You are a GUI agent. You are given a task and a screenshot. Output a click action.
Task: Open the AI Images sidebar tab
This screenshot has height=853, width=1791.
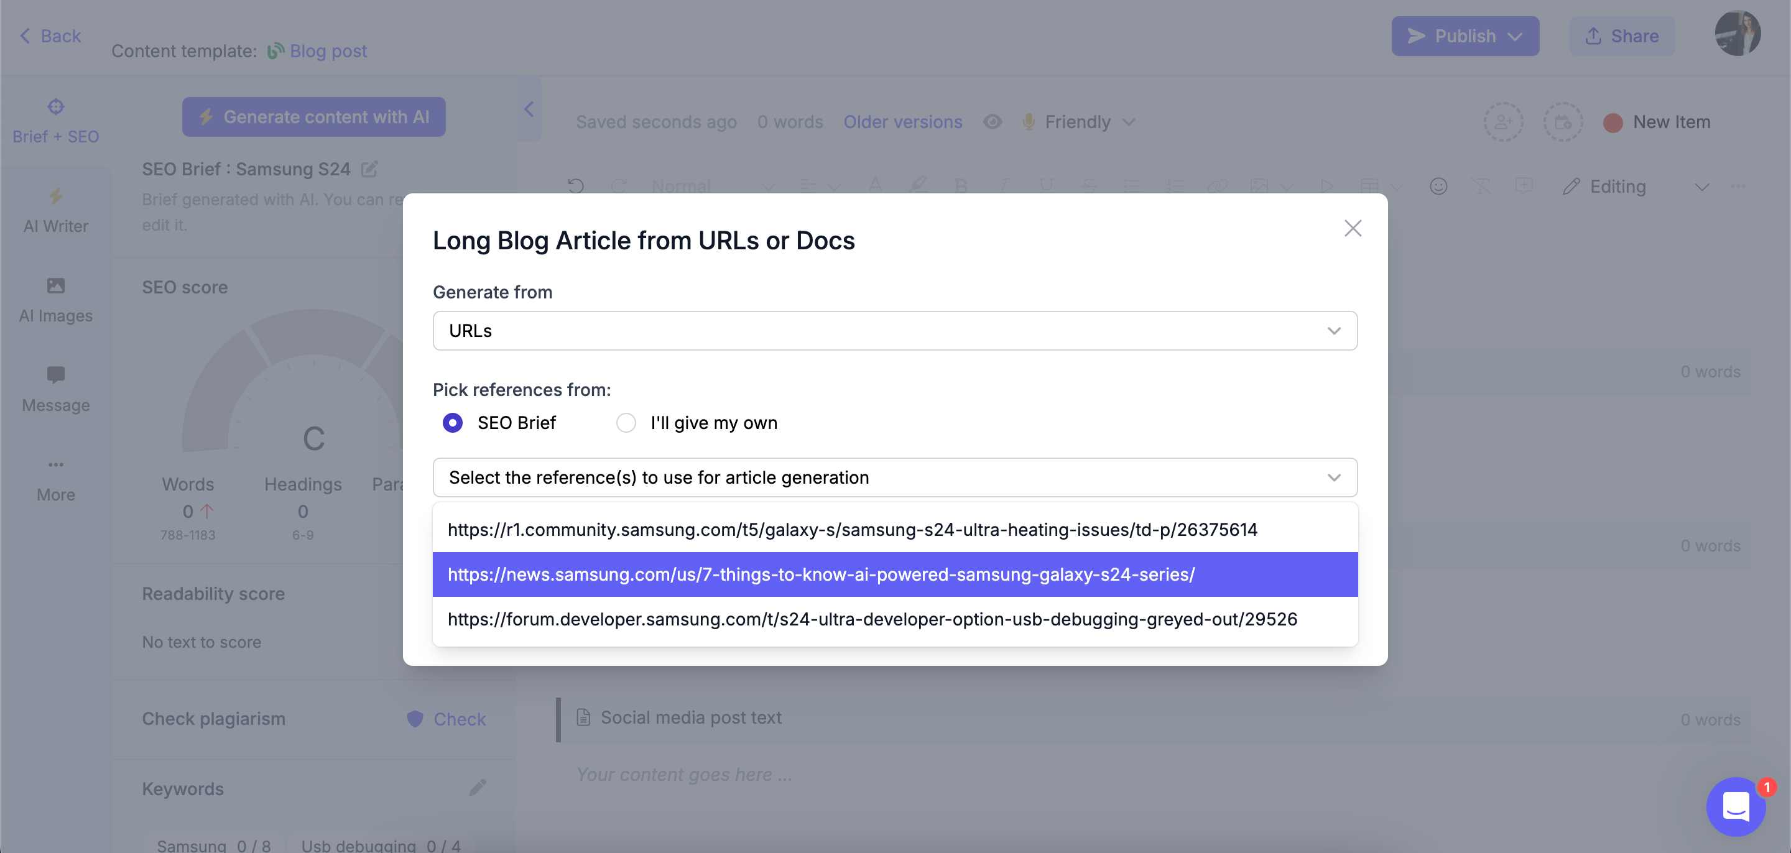click(55, 300)
